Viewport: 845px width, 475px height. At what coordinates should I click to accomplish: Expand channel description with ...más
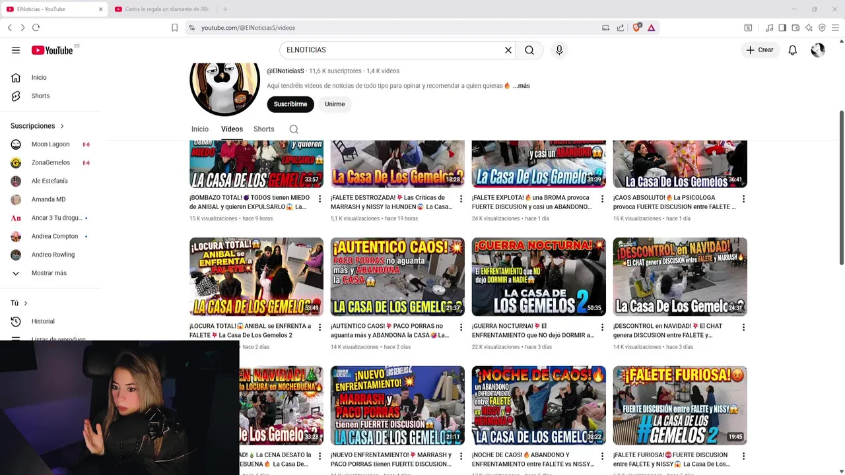pyautogui.click(x=522, y=86)
